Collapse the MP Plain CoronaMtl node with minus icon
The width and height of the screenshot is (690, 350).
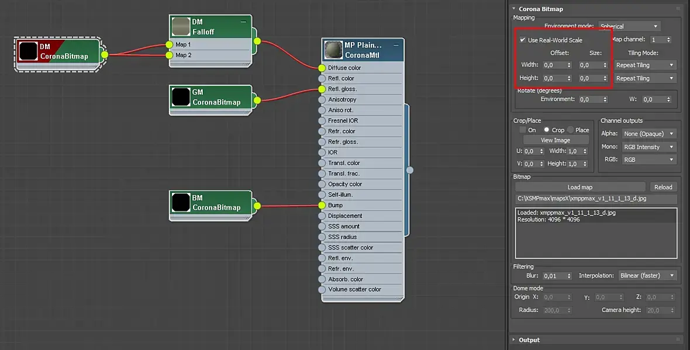click(396, 45)
